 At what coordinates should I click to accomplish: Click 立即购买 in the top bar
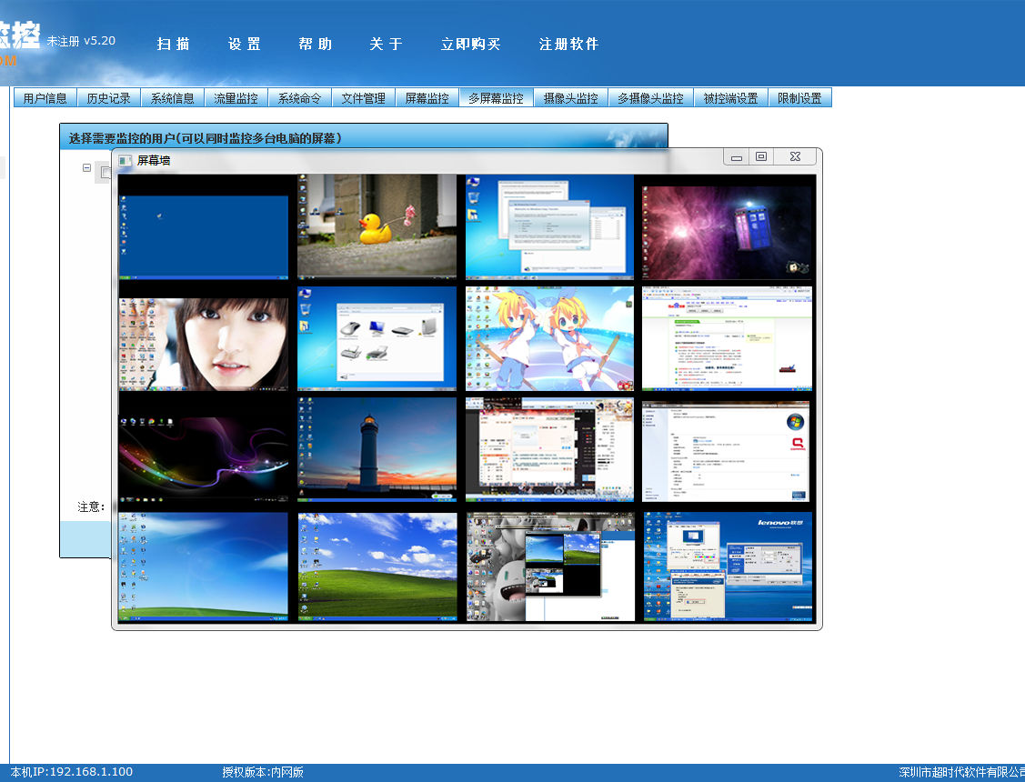[470, 45]
